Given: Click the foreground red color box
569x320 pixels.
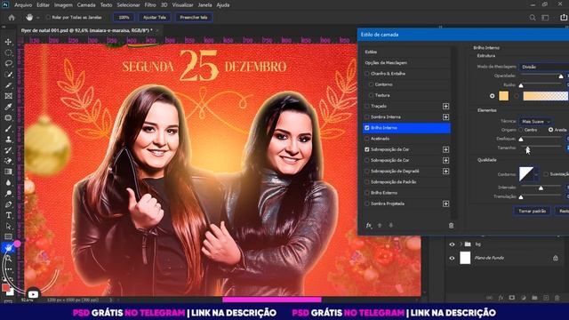Looking at the screenshot, I should click(5, 288).
